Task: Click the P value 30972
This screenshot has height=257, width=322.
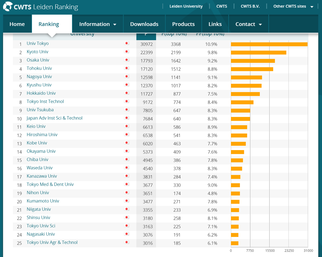Action: pyautogui.click(x=147, y=44)
